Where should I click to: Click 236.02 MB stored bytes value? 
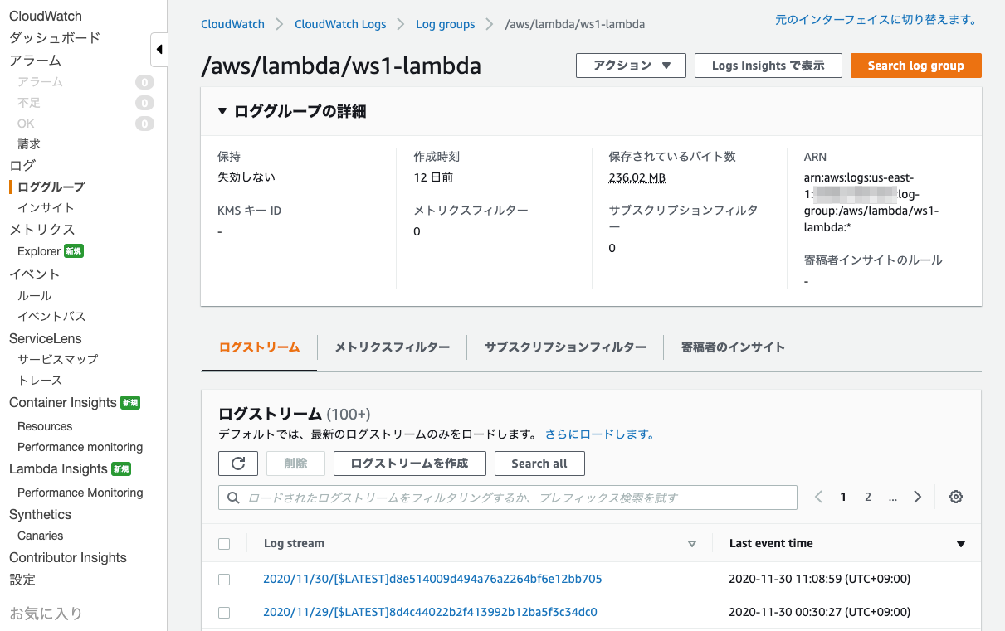click(637, 177)
